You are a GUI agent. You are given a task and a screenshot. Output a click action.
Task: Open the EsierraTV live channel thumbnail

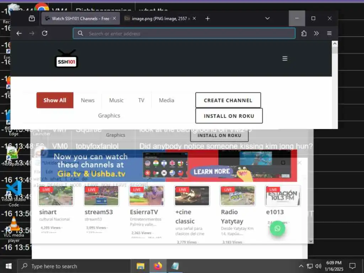[x=146, y=196]
